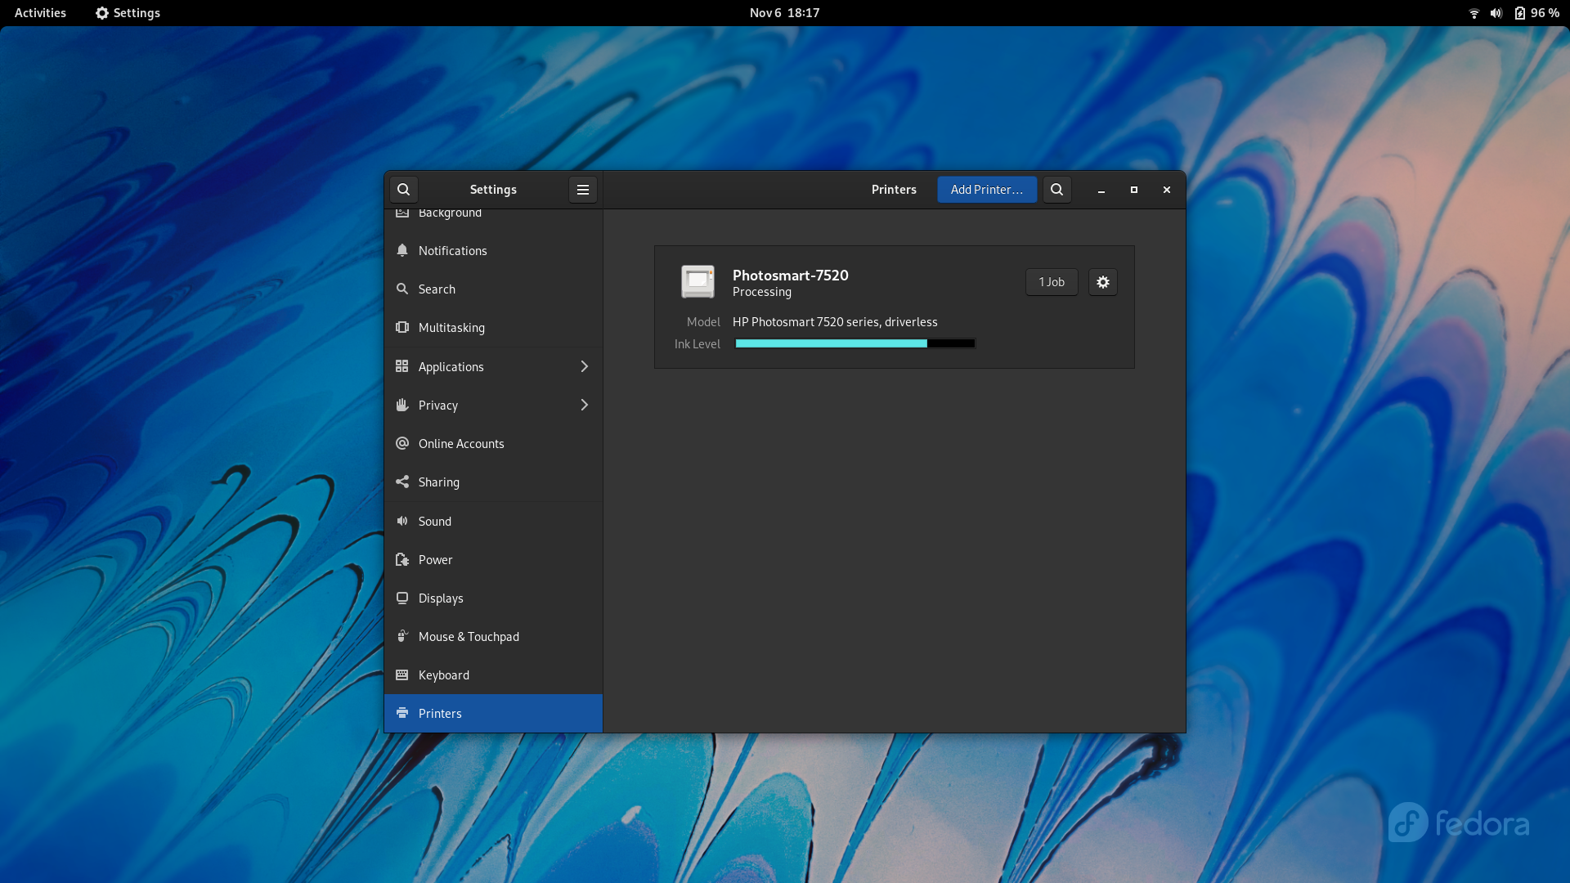1570x883 pixels.
Task: Click the Processing status text
Action: pos(762,292)
